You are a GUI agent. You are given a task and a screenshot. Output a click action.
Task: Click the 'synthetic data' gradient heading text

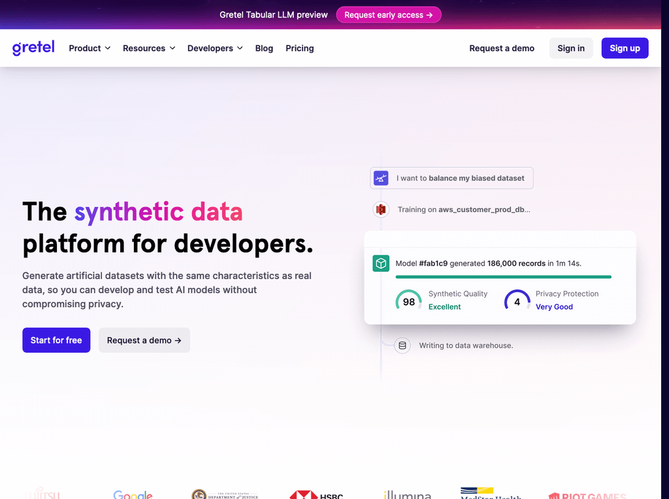coord(158,212)
